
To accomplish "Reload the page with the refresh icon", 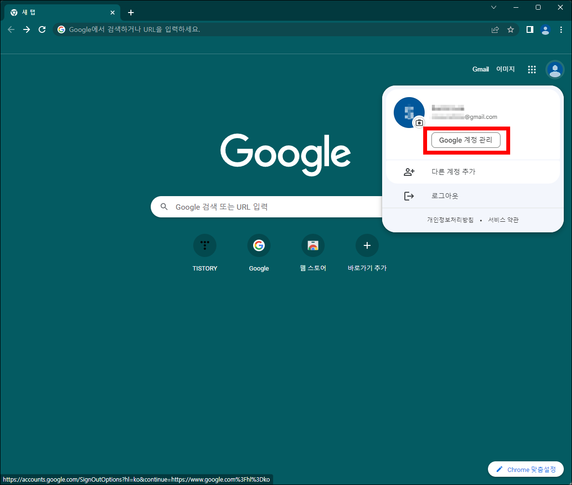I will pyautogui.click(x=42, y=29).
